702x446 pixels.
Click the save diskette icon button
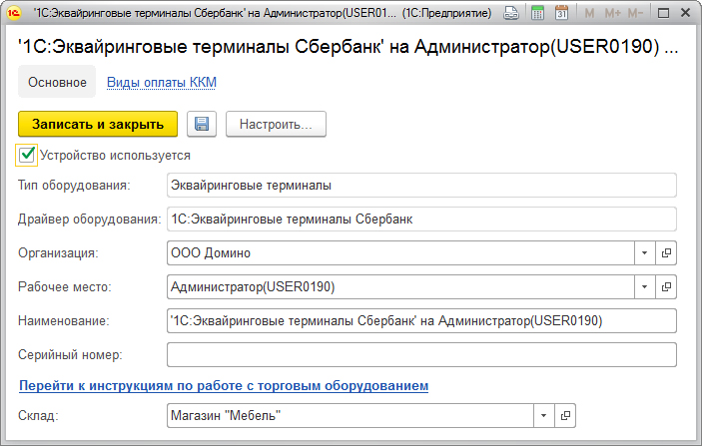click(202, 124)
